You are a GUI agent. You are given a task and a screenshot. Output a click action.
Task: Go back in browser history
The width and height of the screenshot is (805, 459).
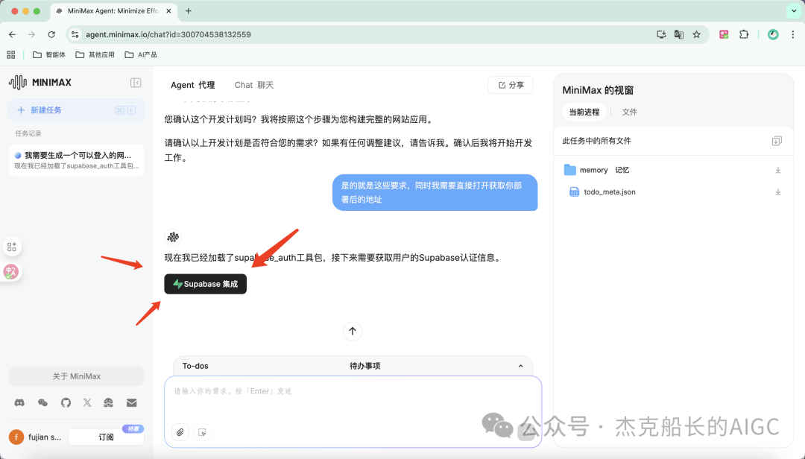(x=13, y=34)
